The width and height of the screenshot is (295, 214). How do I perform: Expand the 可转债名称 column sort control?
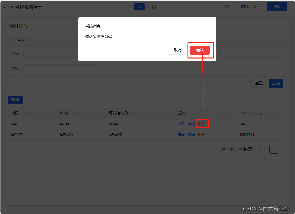(134, 113)
